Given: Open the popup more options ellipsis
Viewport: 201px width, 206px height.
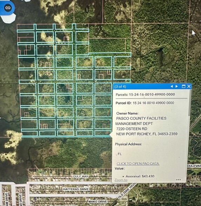Looking at the screenshot, I should [x=178, y=180].
